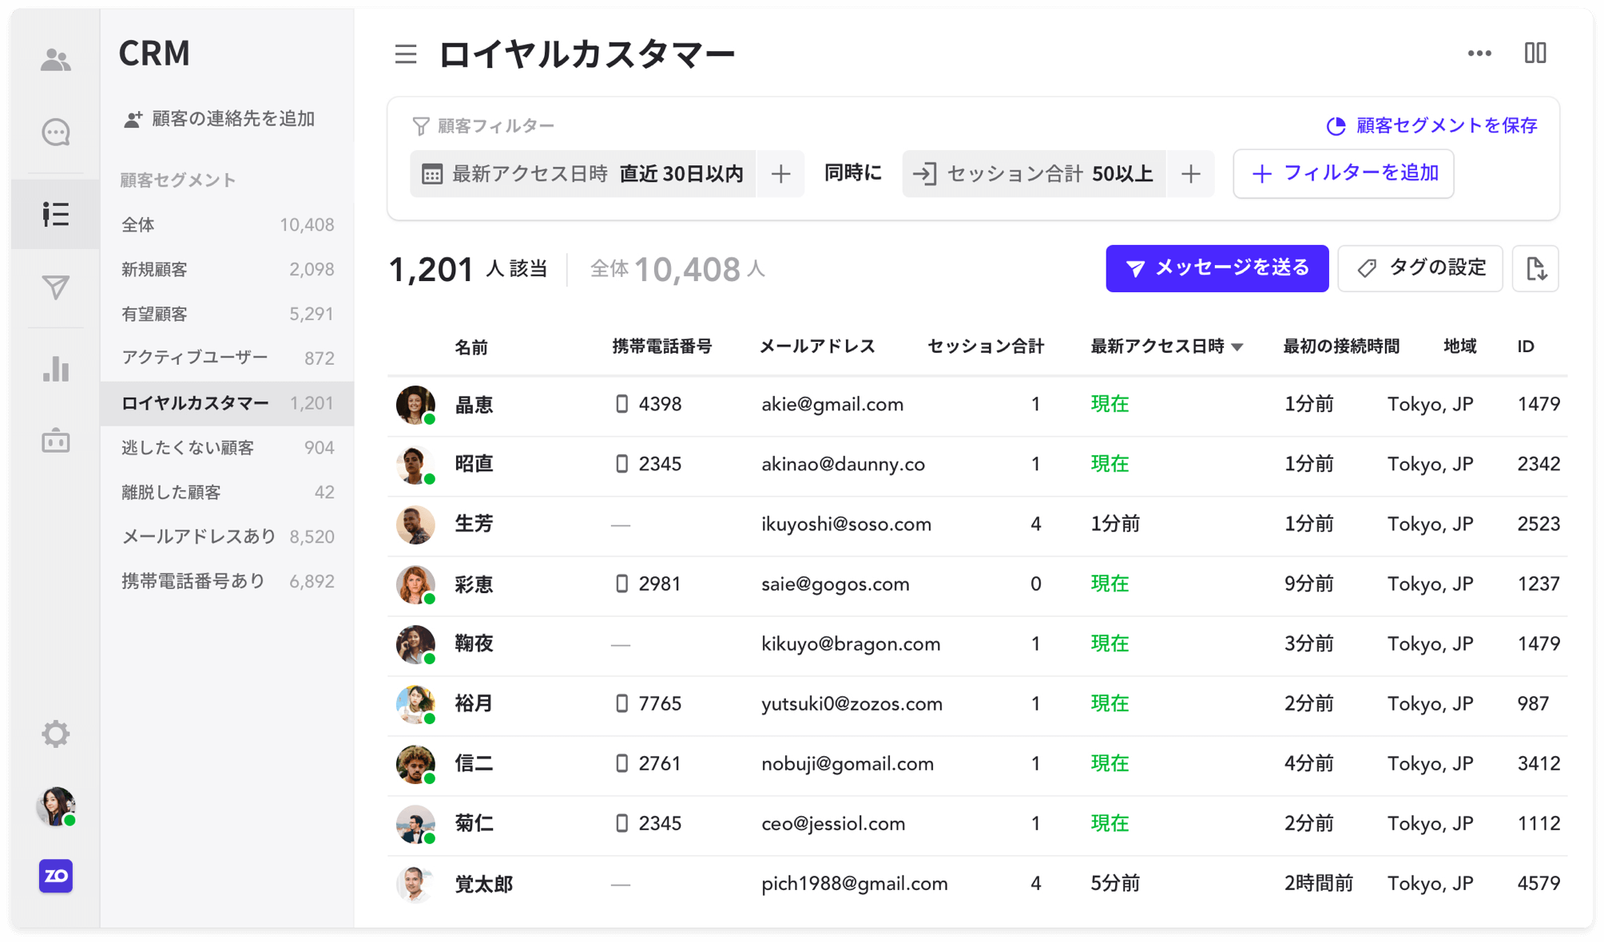Switch to the アクティブユーザー segment
The image size is (1604, 942).
click(194, 358)
